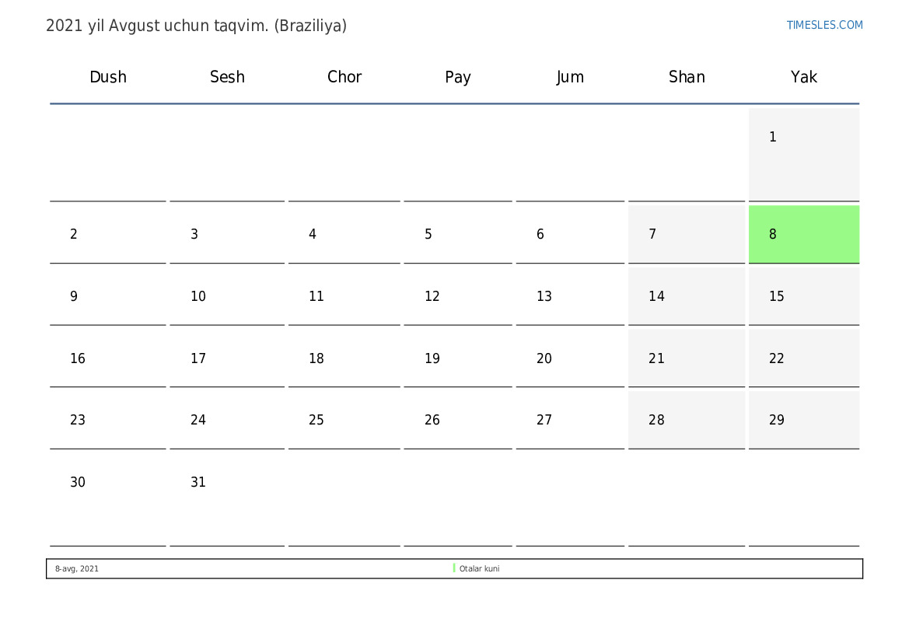
Task: Select August 1 in calendar
Action: tap(803, 155)
